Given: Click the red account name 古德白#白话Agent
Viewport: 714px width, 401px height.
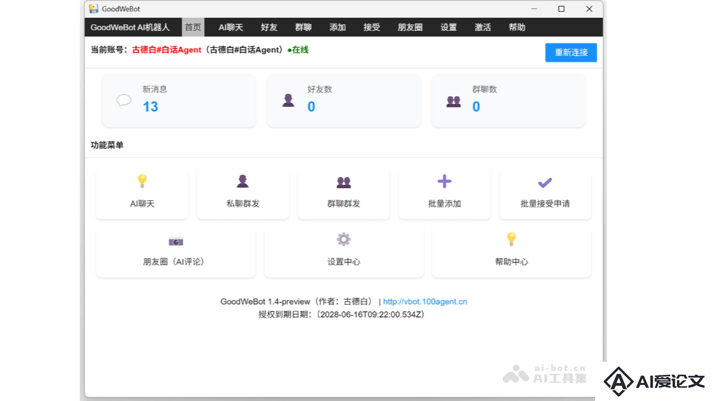Looking at the screenshot, I should tap(167, 50).
